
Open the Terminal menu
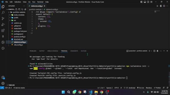click(40, 2)
